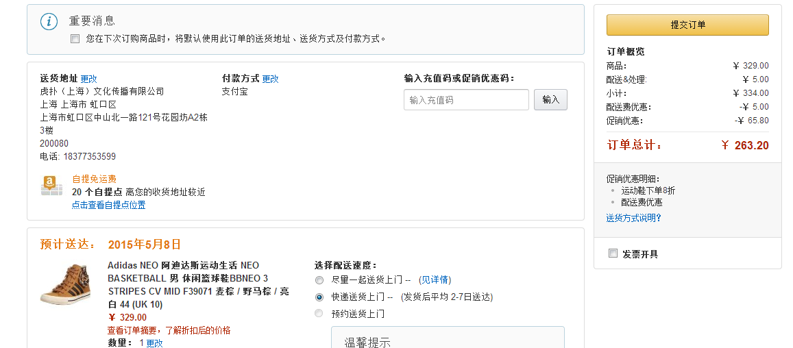Choose 预约送货上门 scheduled delivery option
793x348 pixels.
(319, 314)
